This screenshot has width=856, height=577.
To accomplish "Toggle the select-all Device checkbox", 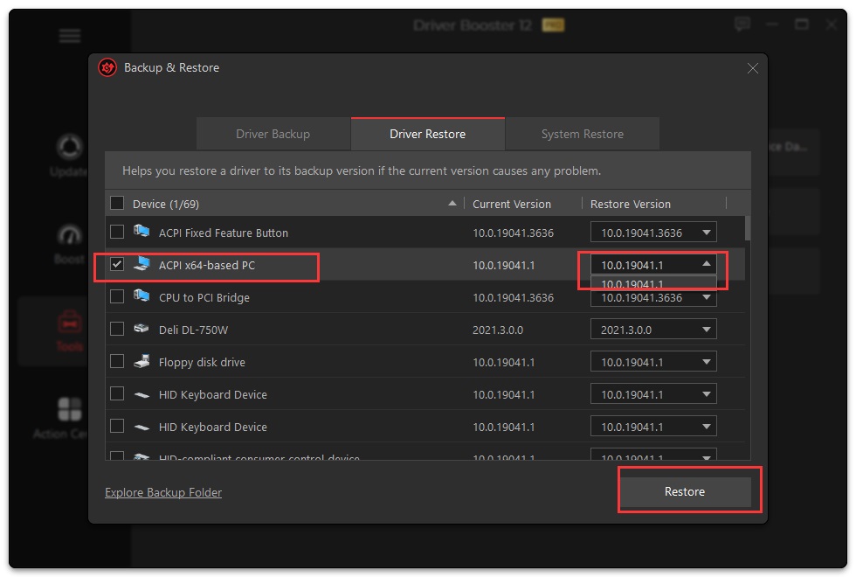I will [x=117, y=203].
